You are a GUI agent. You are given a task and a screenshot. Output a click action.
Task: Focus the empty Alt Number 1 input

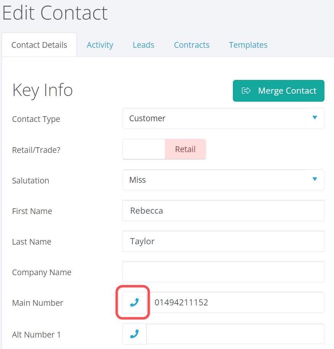[x=235, y=334]
